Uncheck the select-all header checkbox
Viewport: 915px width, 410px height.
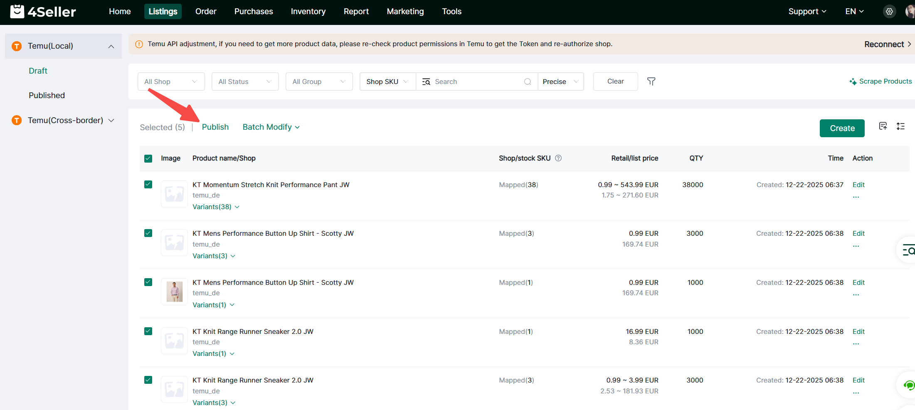click(148, 158)
